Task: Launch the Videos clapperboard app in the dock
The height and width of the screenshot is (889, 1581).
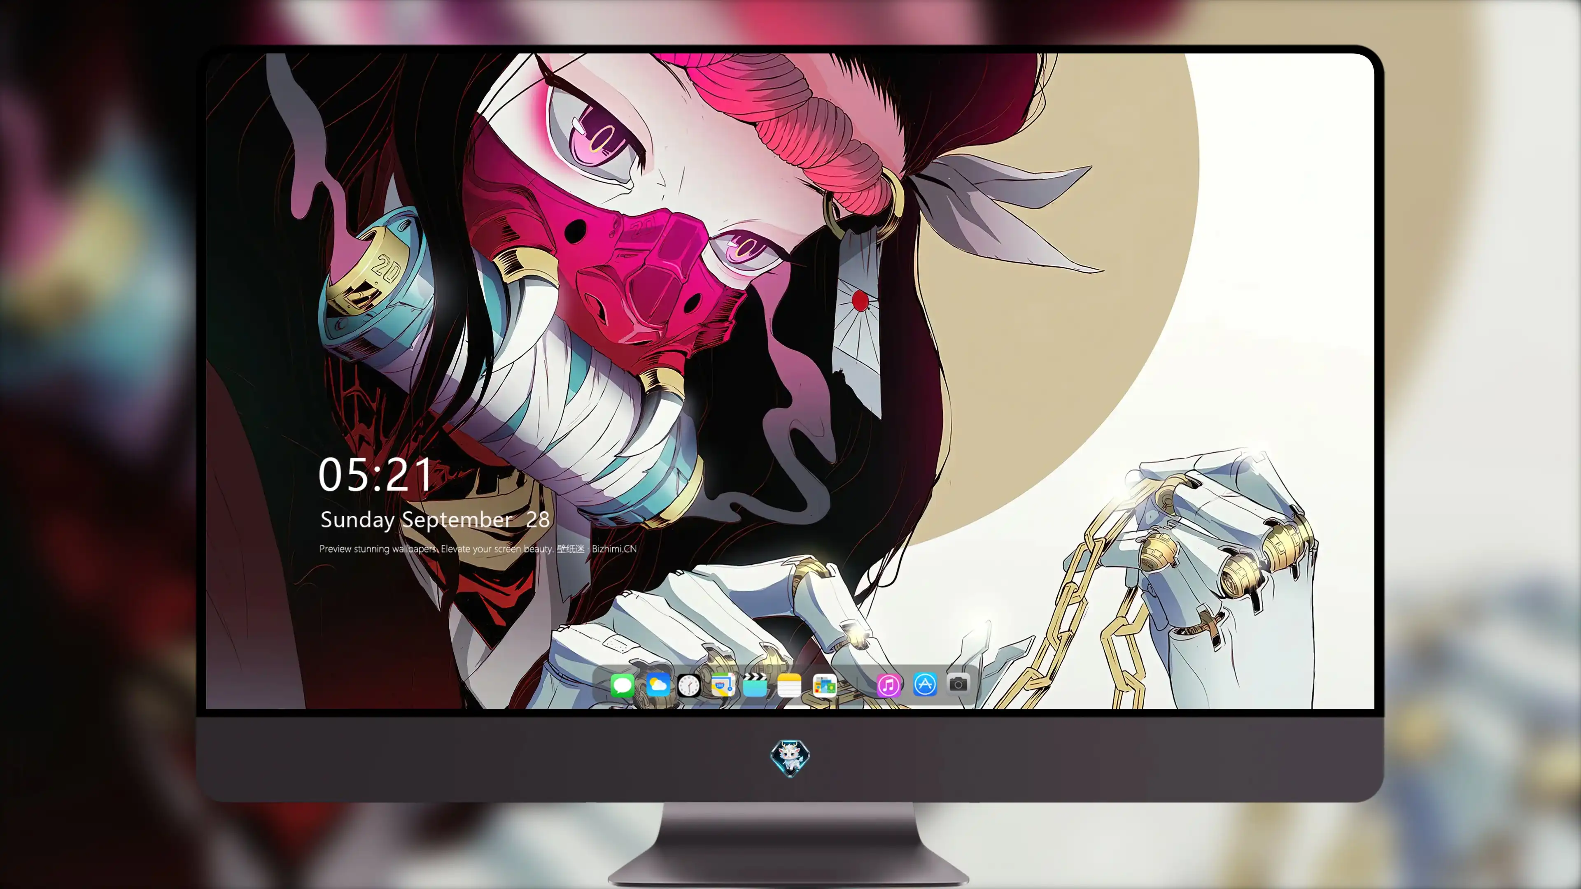Action: pos(755,685)
